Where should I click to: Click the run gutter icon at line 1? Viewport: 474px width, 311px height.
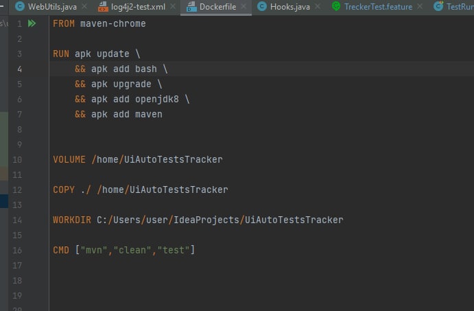click(32, 23)
